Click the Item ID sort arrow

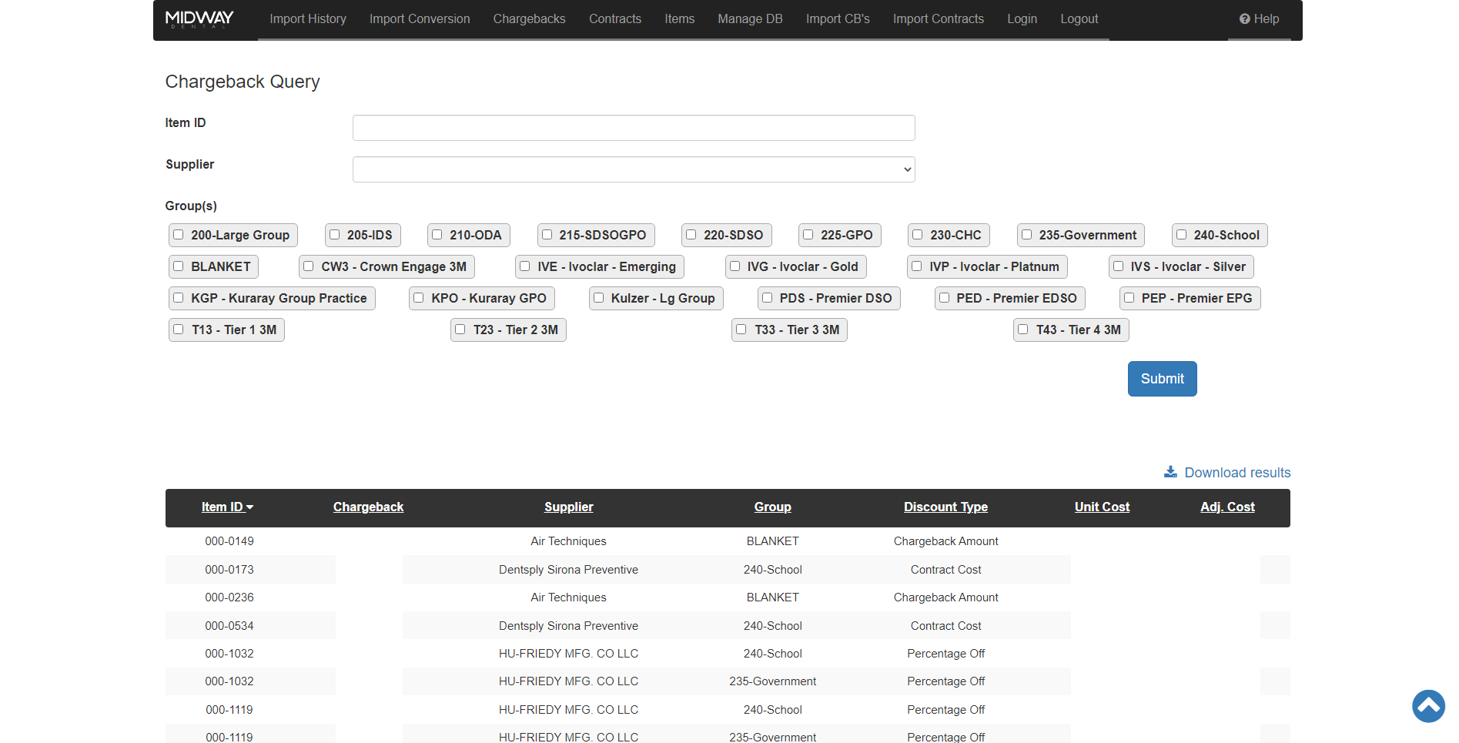[x=250, y=507]
